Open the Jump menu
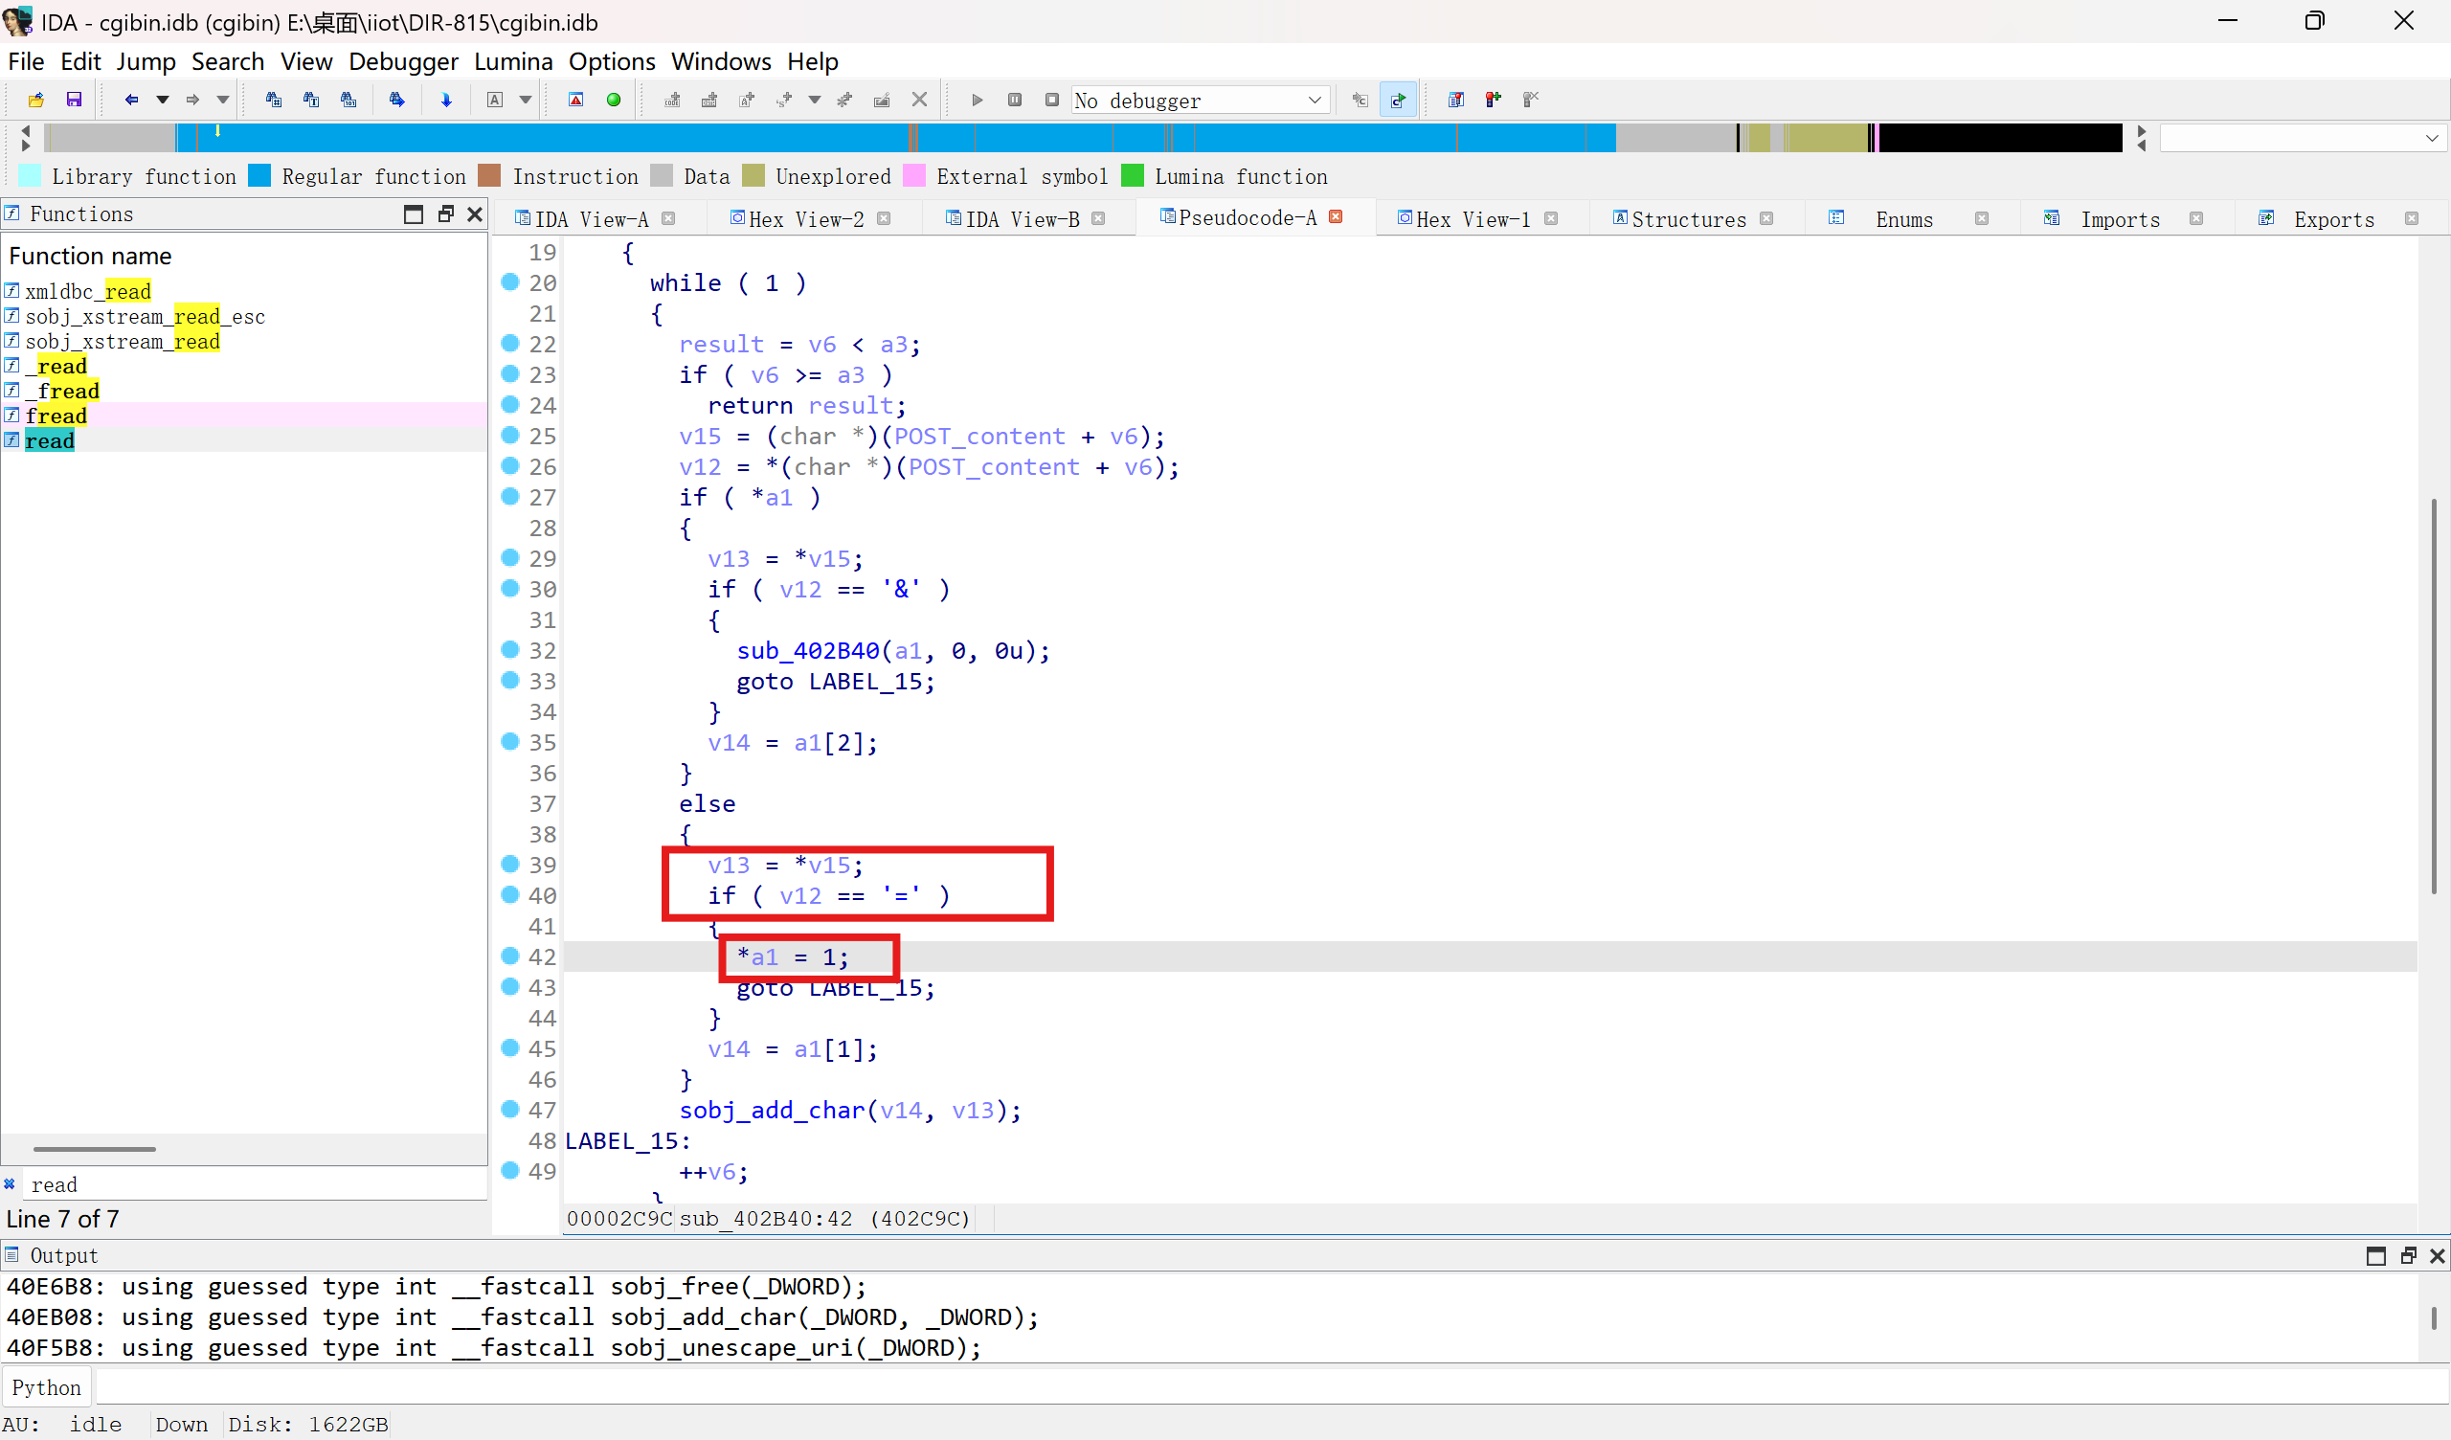The width and height of the screenshot is (2451, 1440). 146,61
